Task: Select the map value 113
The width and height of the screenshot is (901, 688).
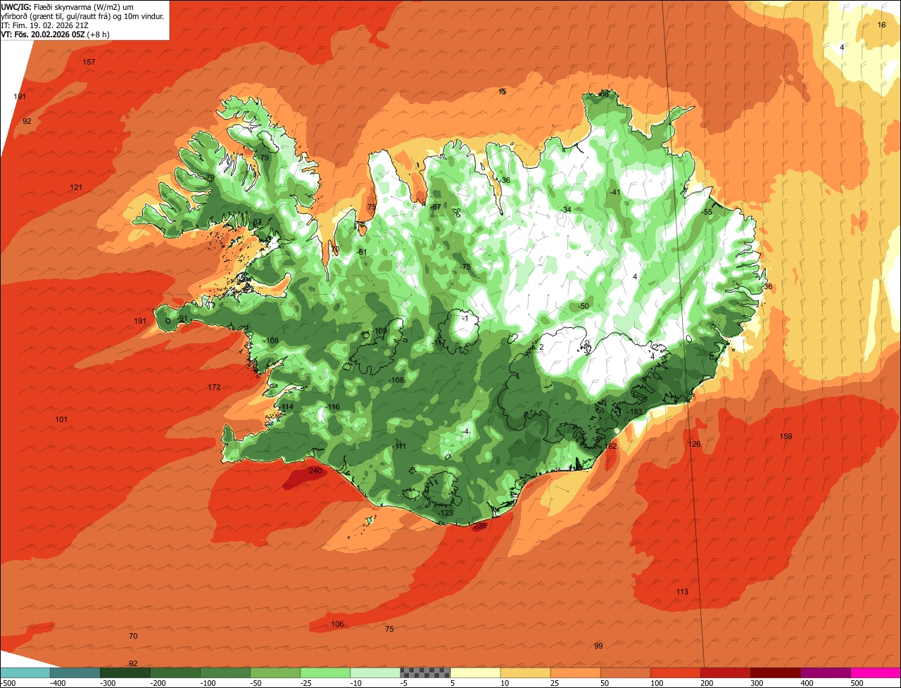Action: (x=681, y=592)
